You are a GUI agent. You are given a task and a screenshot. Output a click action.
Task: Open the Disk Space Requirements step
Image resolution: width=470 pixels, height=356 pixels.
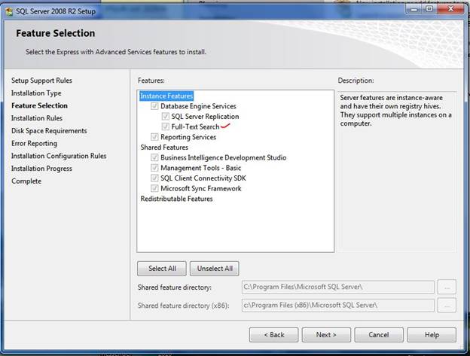point(49,130)
